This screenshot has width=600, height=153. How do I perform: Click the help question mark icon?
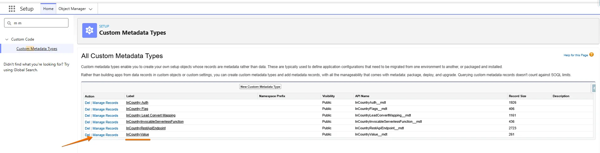591,55
